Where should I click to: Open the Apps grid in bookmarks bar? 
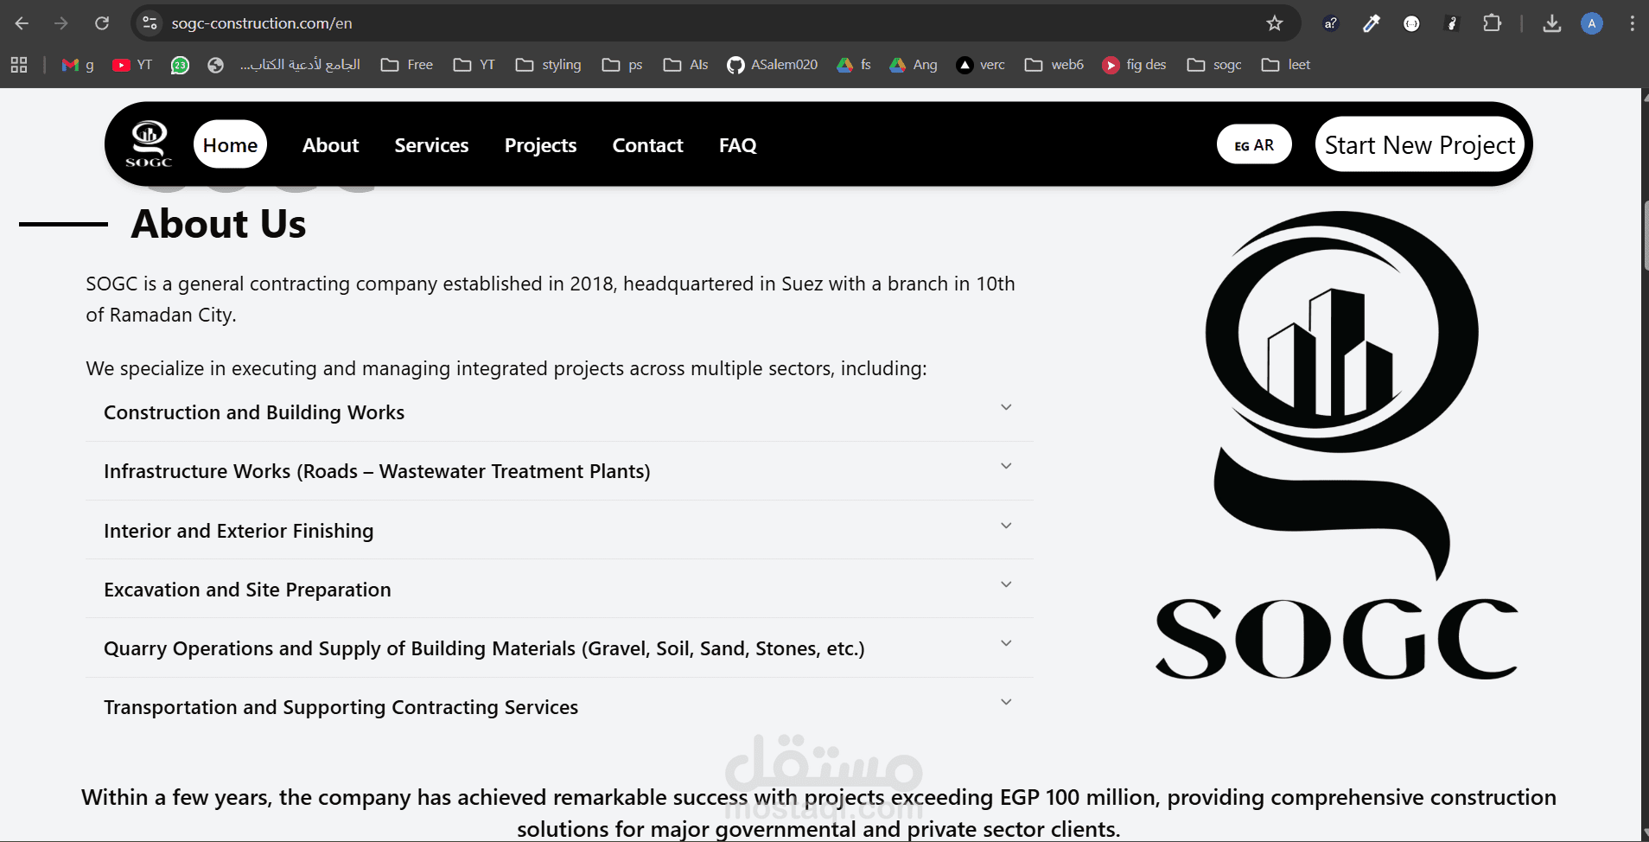19,65
